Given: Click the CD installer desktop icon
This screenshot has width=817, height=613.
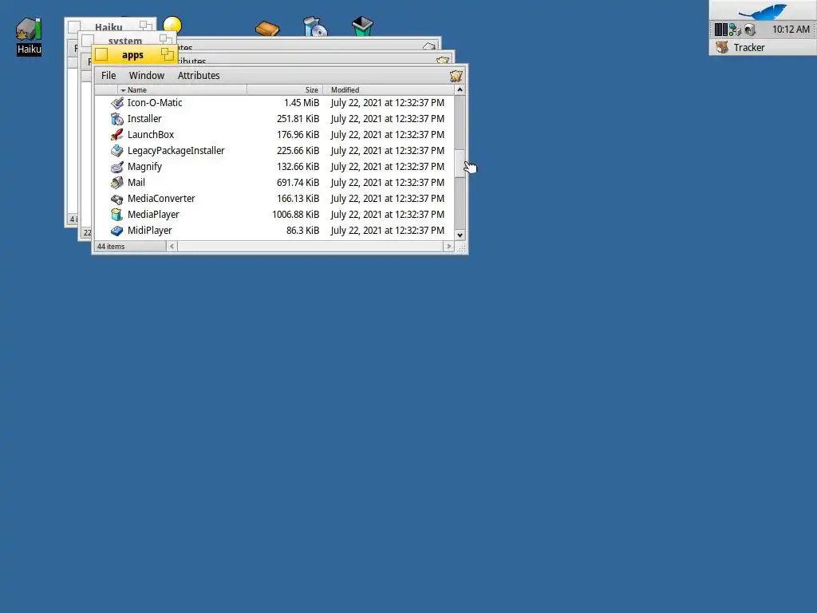Looking at the screenshot, I should click(315, 26).
